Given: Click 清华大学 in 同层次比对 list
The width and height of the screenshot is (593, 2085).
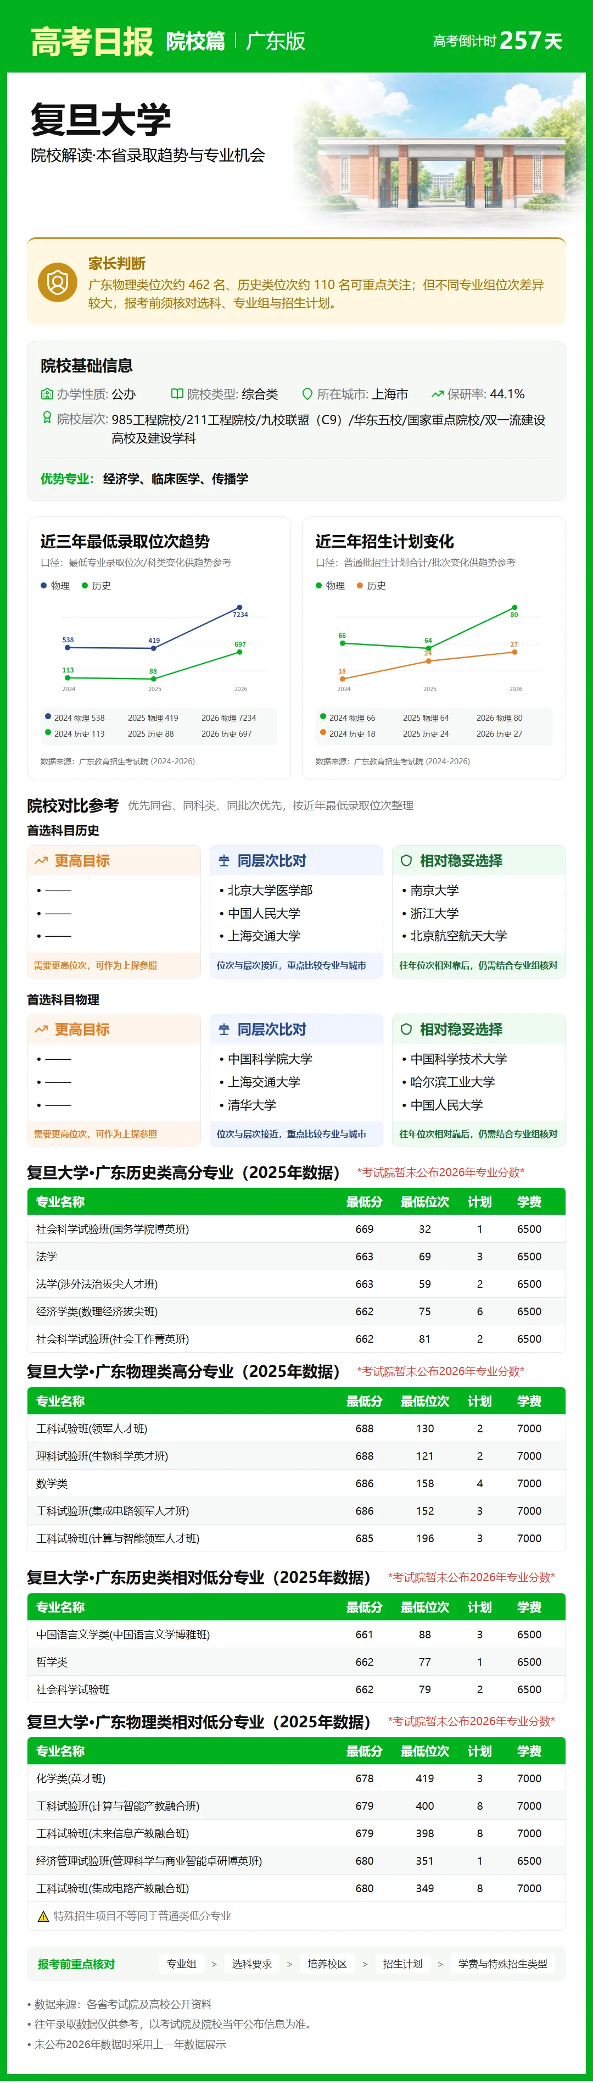Looking at the screenshot, I should pyautogui.click(x=251, y=1105).
